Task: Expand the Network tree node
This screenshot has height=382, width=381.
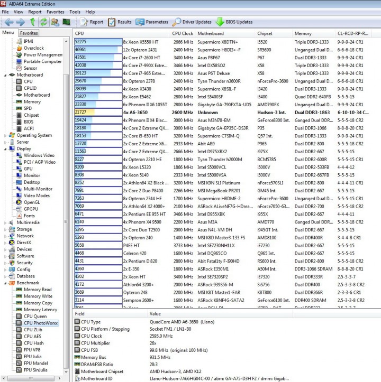Action: [x=5, y=236]
